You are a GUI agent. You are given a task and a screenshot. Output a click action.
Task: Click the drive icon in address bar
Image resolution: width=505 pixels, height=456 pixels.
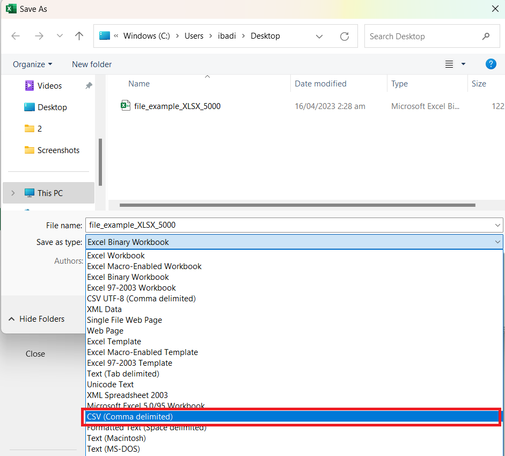click(x=104, y=36)
